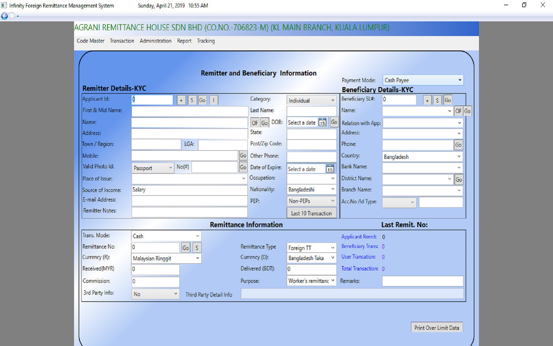Image resolution: width=553 pixels, height=346 pixels.
Task: Open the Administration menu
Action: [x=156, y=41]
